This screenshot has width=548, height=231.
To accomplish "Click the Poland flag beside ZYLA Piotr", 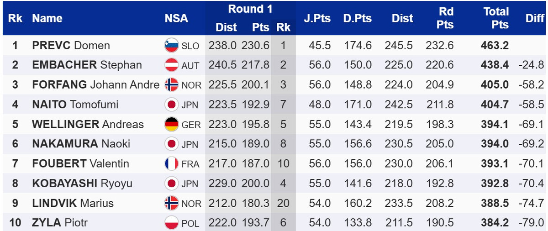I will click(x=171, y=223).
